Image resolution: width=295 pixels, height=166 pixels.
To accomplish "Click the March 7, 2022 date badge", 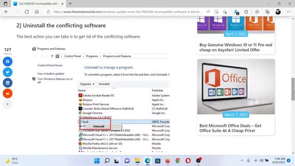I will tap(236, 115).
